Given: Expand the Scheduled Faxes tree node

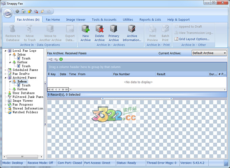Looking at the screenshot, I should click(5, 70).
